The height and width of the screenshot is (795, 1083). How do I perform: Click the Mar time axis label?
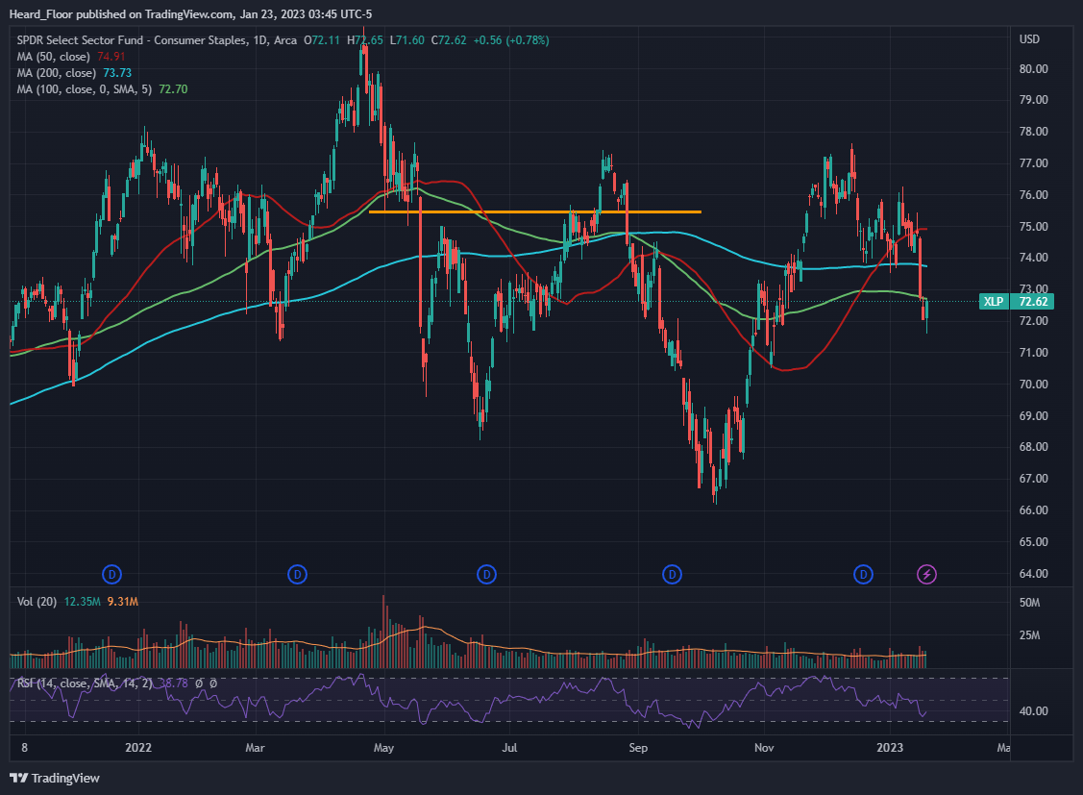[x=255, y=747]
